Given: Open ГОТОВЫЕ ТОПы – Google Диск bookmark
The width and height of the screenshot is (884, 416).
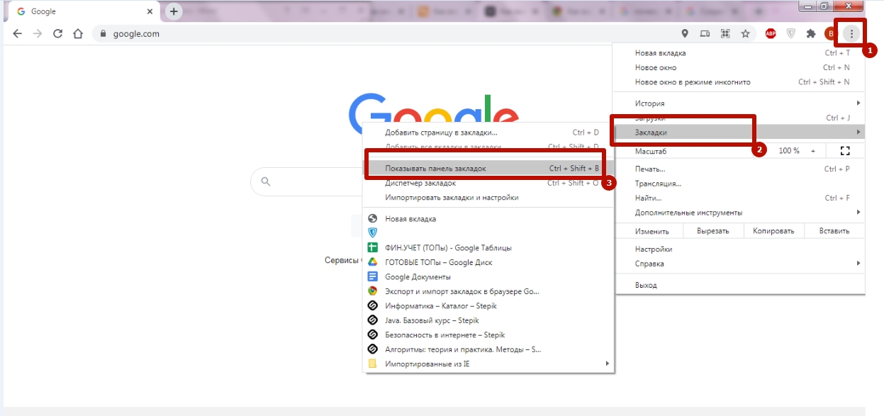Looking at the screenshot, I should click(x=488, y=262).
